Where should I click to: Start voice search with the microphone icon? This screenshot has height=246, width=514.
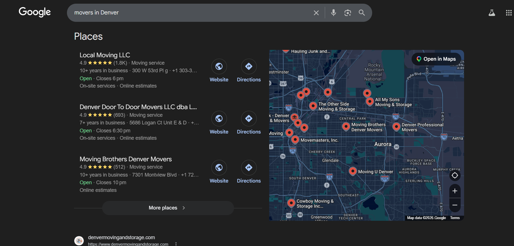coord(334,13)
